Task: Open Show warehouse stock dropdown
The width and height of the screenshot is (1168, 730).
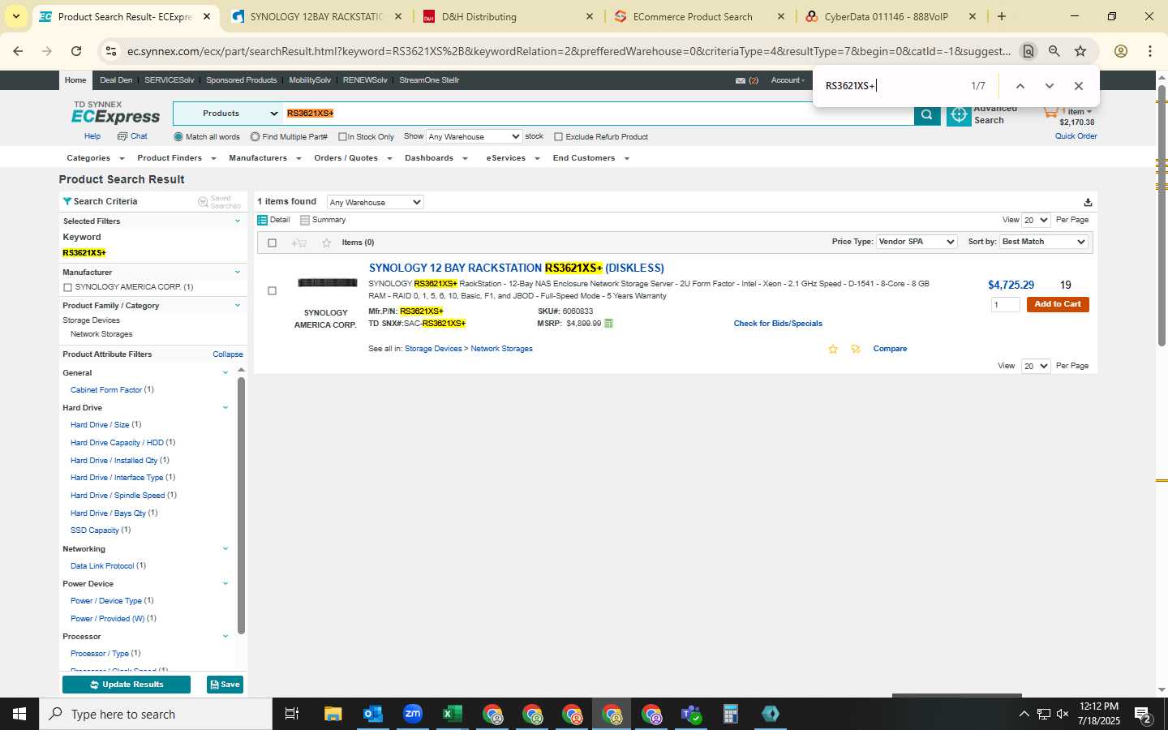Action: tap(474, 137)
